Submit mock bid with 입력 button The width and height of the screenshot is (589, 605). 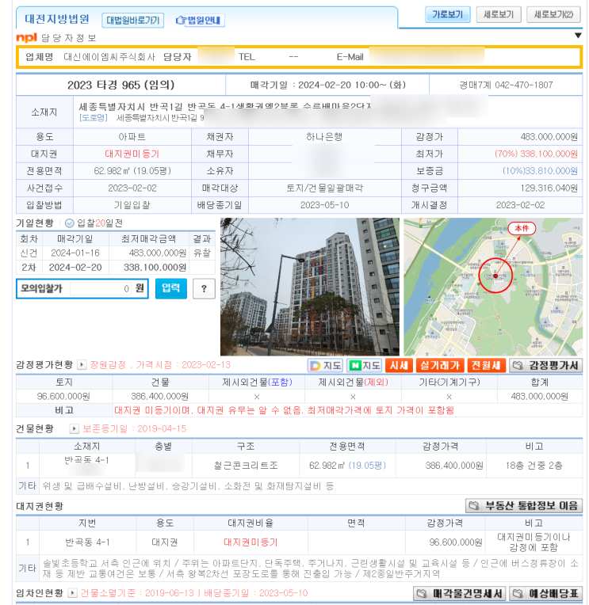click(170, 288)
